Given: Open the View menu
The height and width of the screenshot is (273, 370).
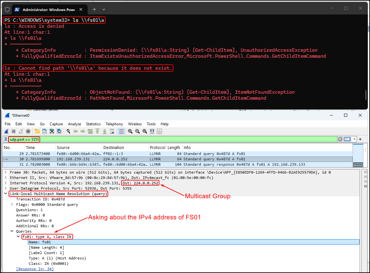Looking at the screenshot, I should click(31, 124).
